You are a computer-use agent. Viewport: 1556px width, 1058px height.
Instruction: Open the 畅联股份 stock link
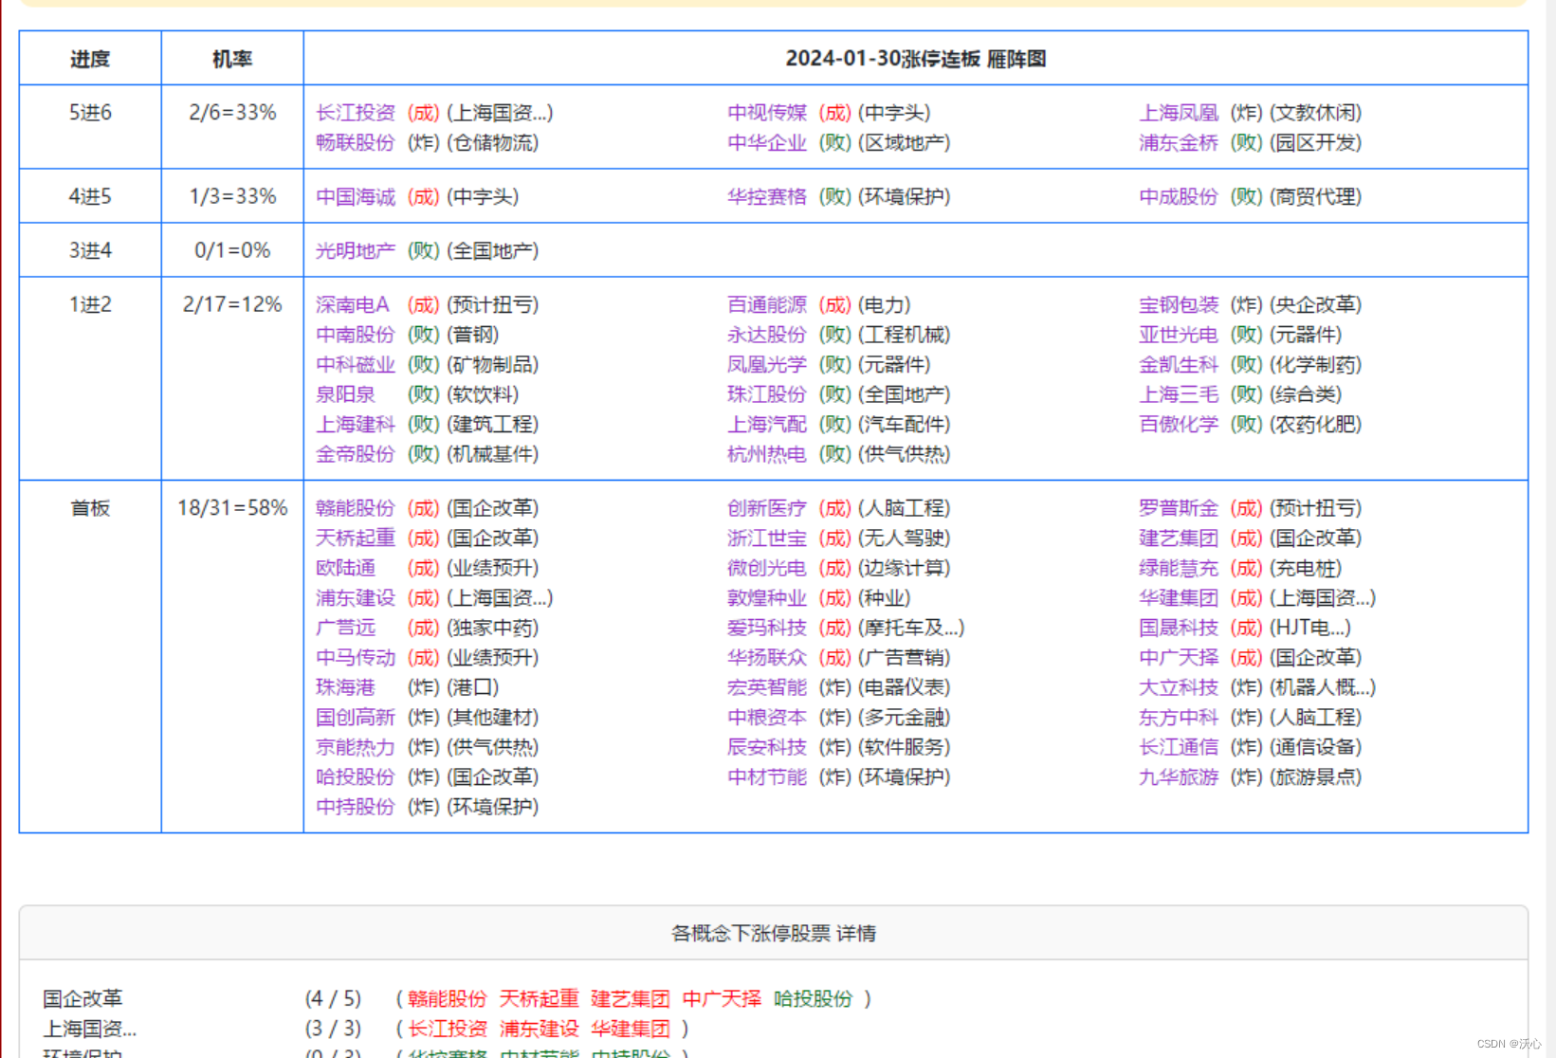pos(355,143)
